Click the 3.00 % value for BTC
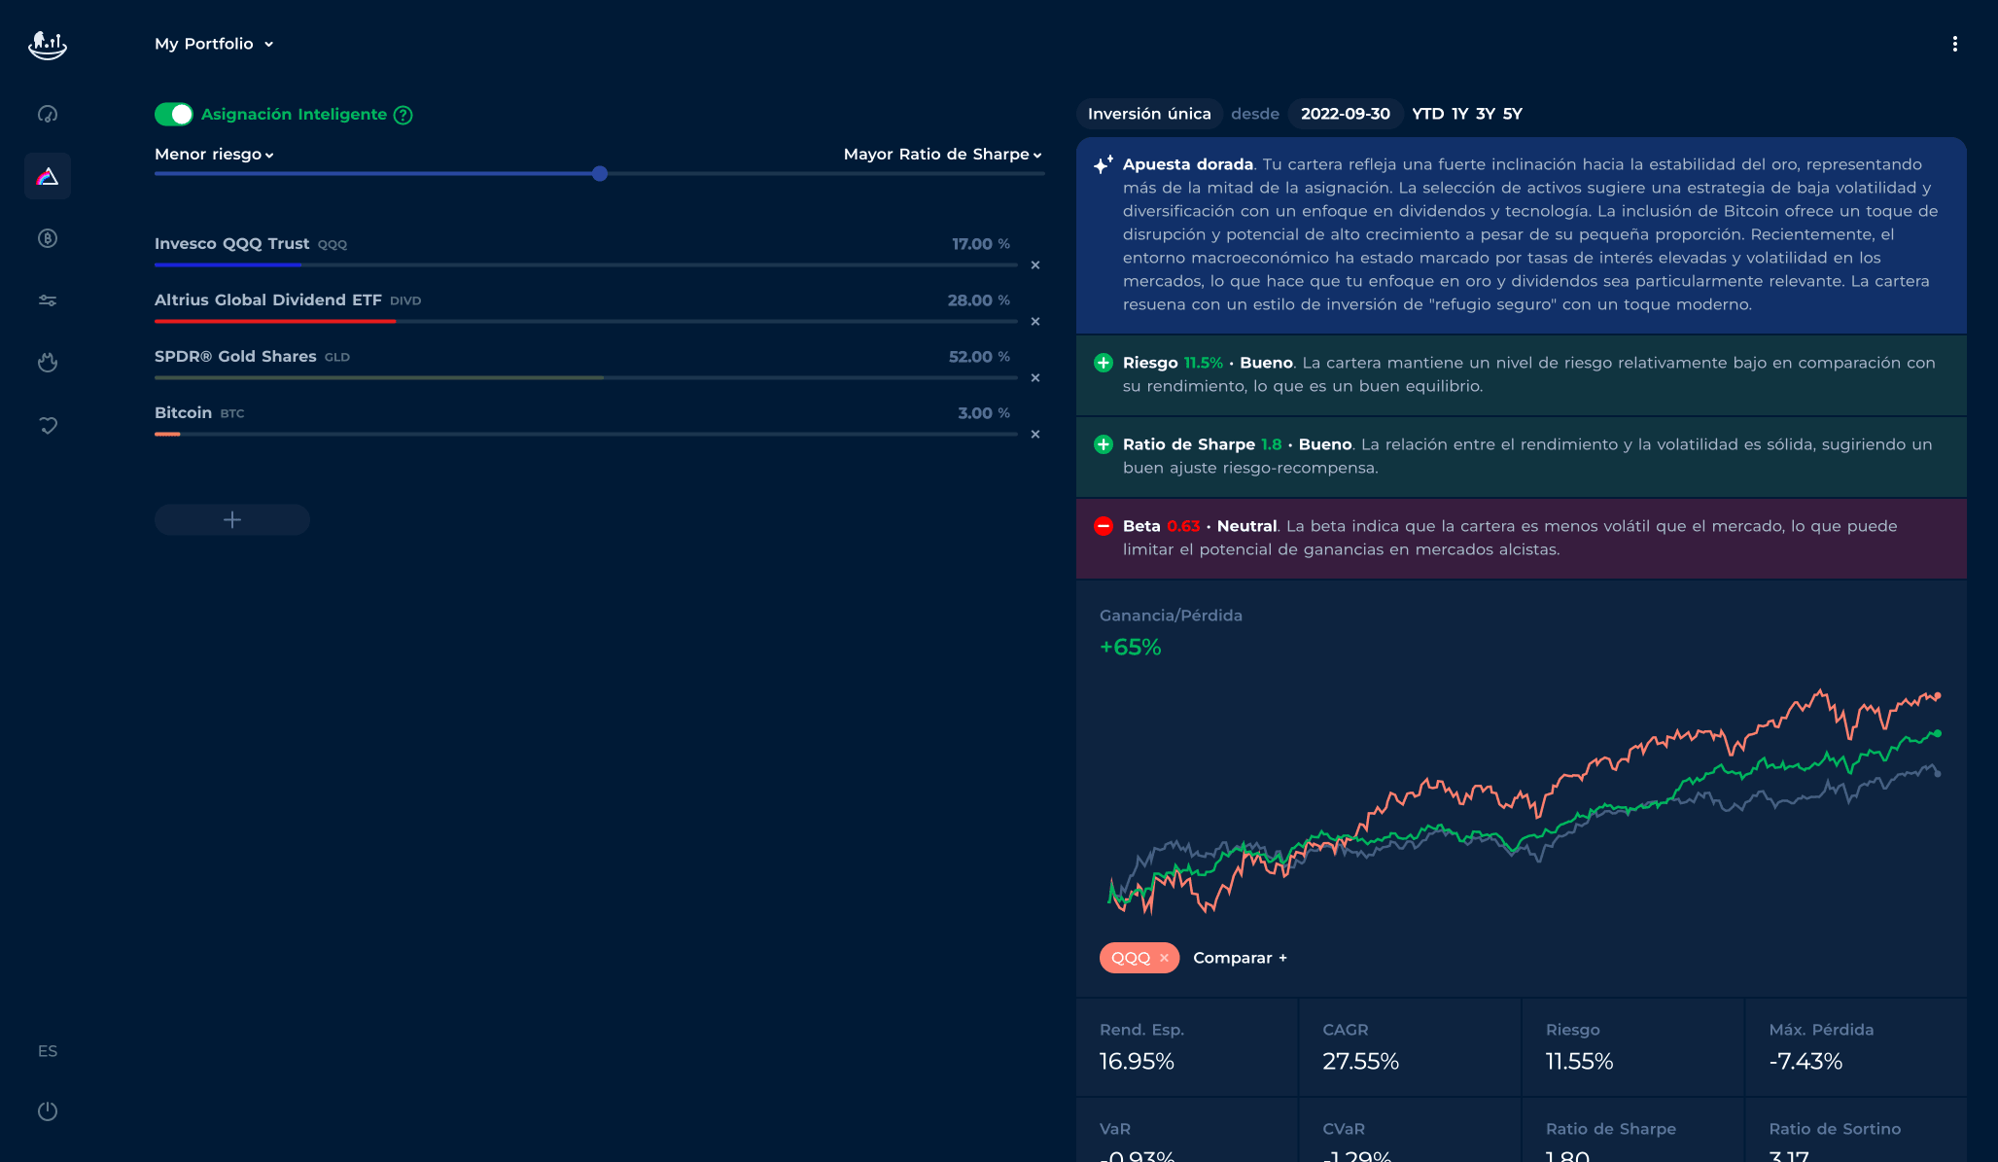Image resolution: width=1998 pixels, height=1162 pixels. point(984,413)
